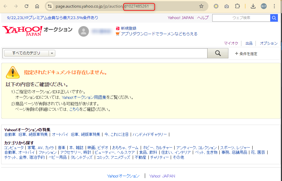Open the ヘルプ help link
This screenshot has width=282, height=181.
203,18
